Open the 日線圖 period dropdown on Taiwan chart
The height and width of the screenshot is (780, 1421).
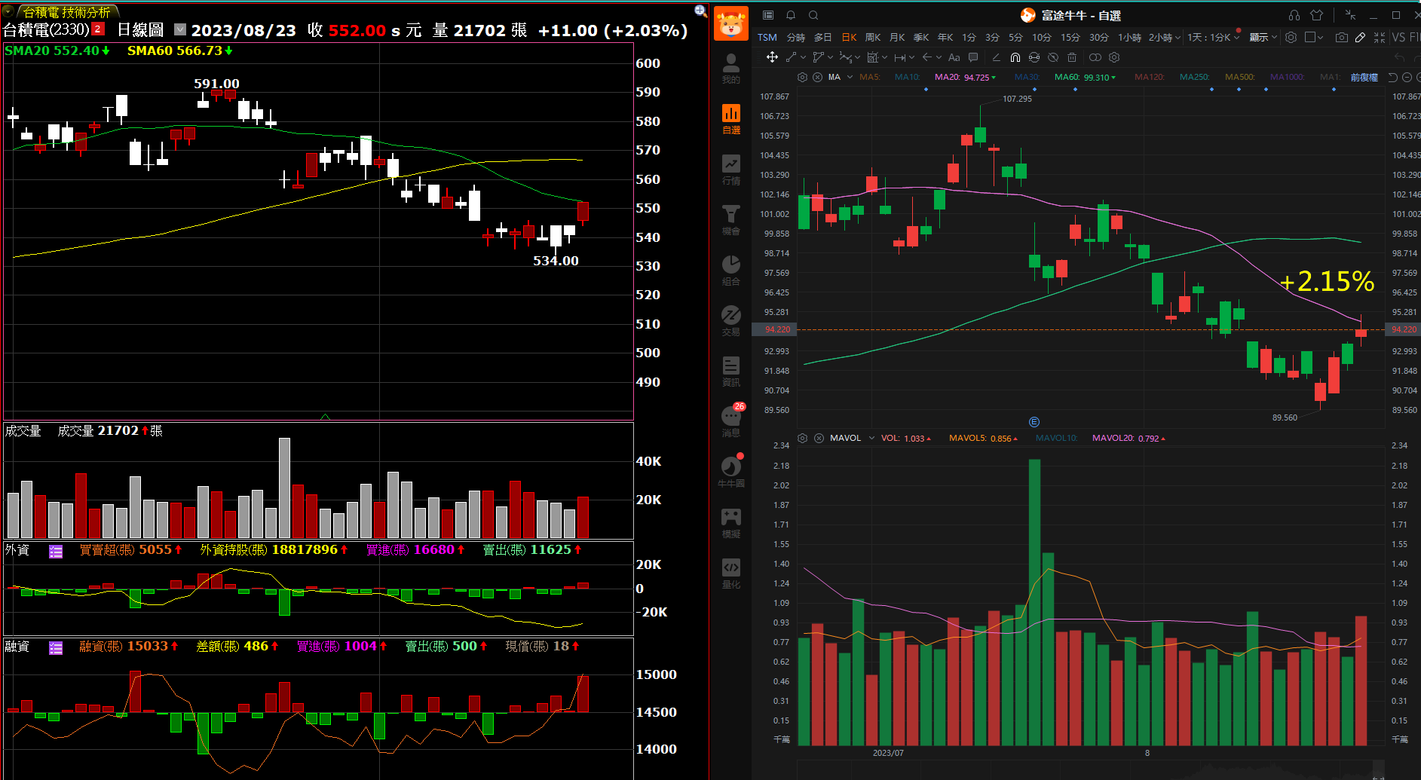point(180,29)
